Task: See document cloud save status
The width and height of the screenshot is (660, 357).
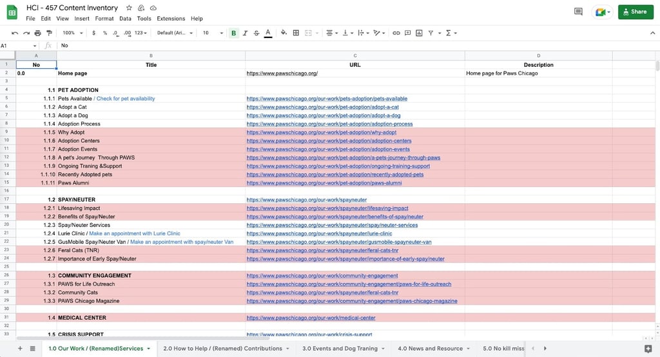Action: [153, 8]
